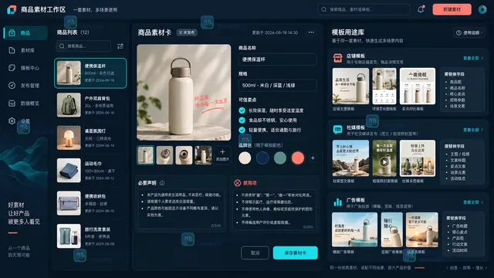
Task: Open 数据概览 in the sidebar
Action: (25, 103)
